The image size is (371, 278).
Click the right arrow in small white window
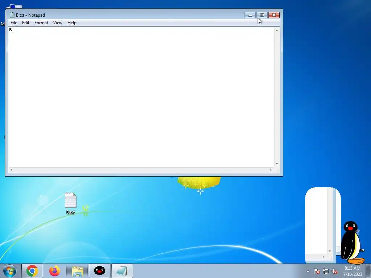tap(323, 257)
